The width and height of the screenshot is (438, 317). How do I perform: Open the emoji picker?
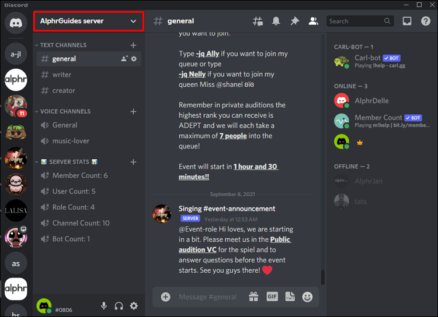click(307, 297)
